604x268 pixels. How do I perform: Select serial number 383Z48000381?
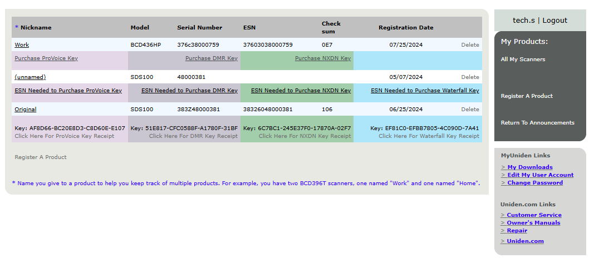click(198, 109)
